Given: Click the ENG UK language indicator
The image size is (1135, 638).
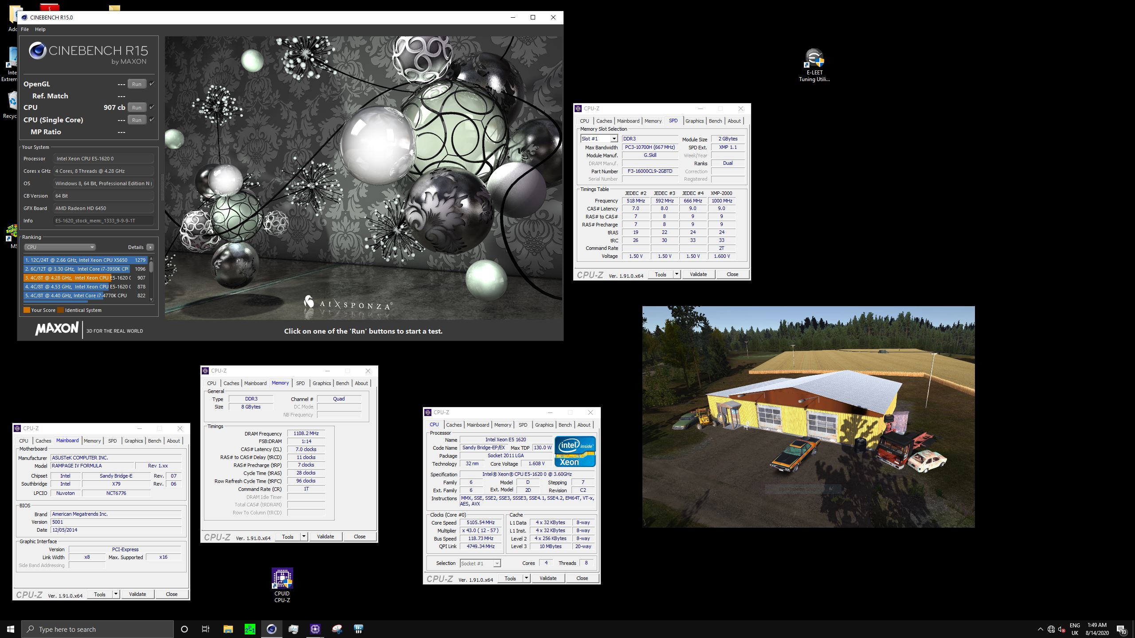Looking at the screenshot, I should [x=1075, y=629].
